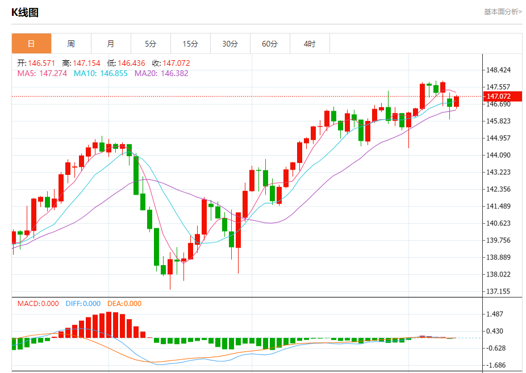The height and width of the screenshot is (373, 526).
Task: Click the 147.072 current price tag
Action: (503, 96)
